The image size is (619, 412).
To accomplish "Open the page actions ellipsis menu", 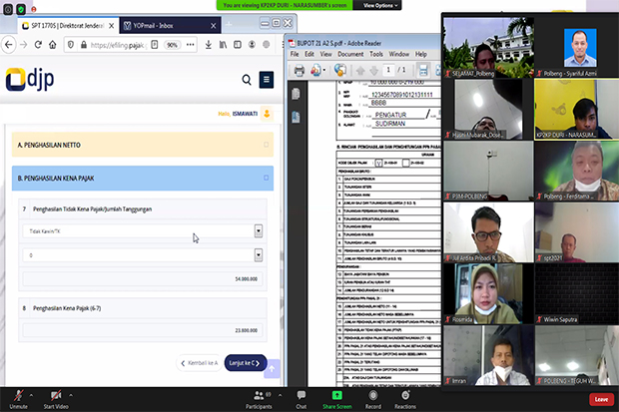I will (x=191, y=45).
